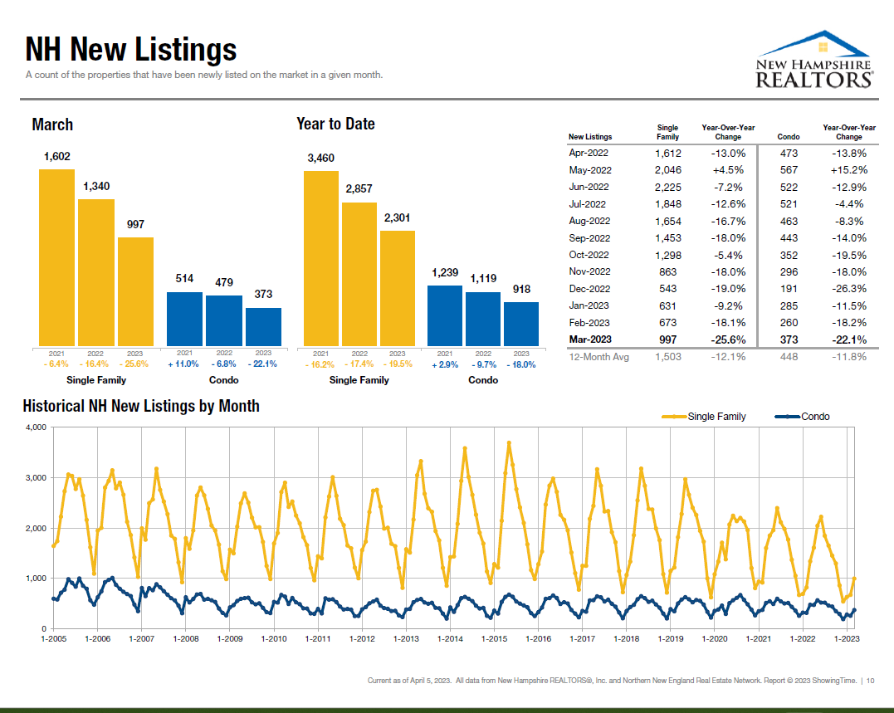Select the bold Mar-2023 table row label
The image size is (894, 713).
point(589,339)
